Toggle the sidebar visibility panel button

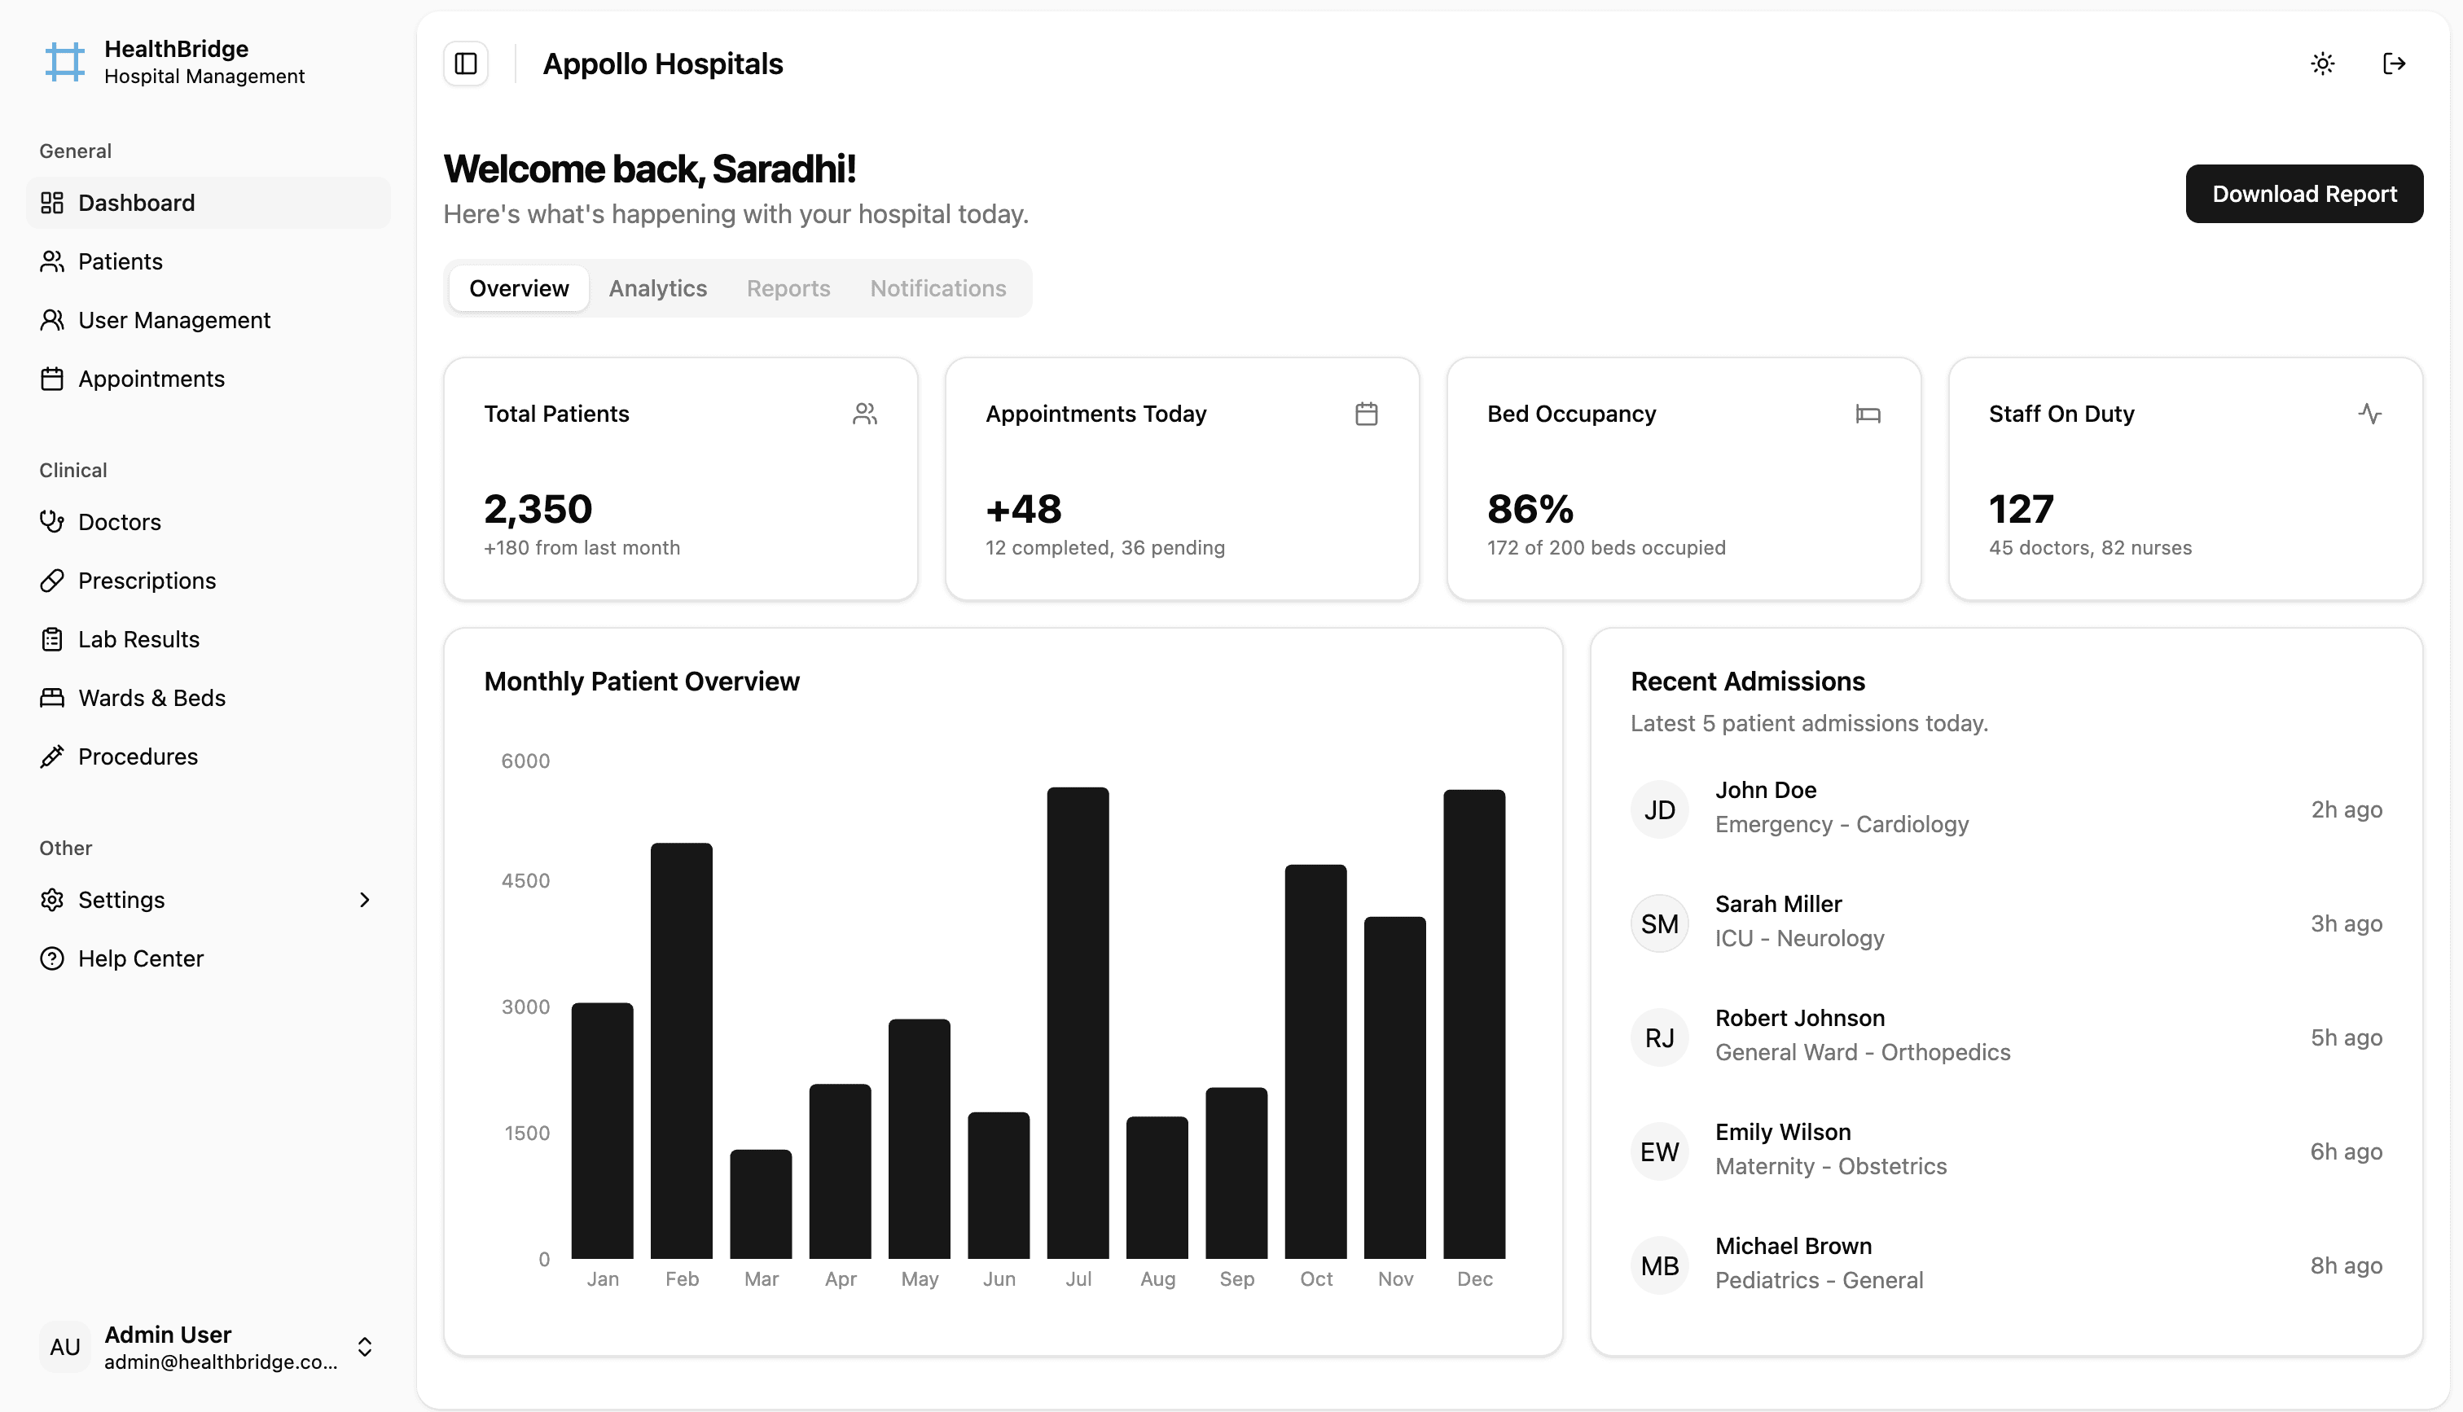click(x=465, y=63)
